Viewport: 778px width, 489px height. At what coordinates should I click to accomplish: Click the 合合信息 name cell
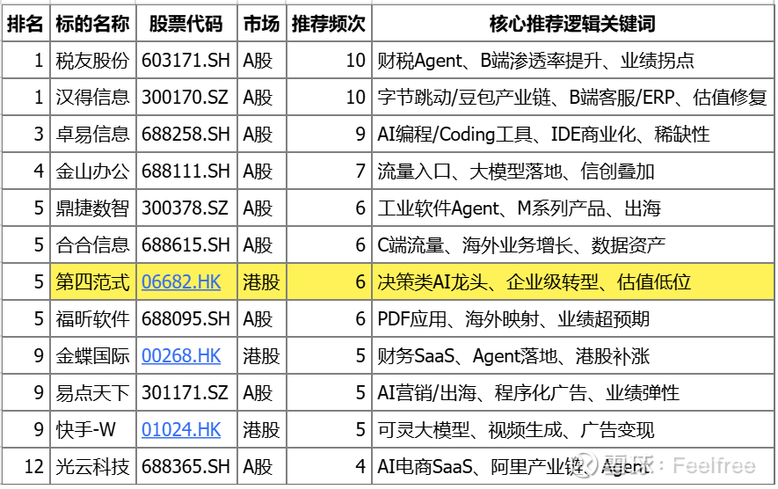pyautogui.click(x=93, y=244)
